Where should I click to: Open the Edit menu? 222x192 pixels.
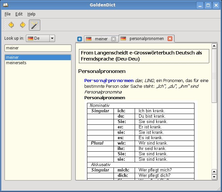click(19, 14)
